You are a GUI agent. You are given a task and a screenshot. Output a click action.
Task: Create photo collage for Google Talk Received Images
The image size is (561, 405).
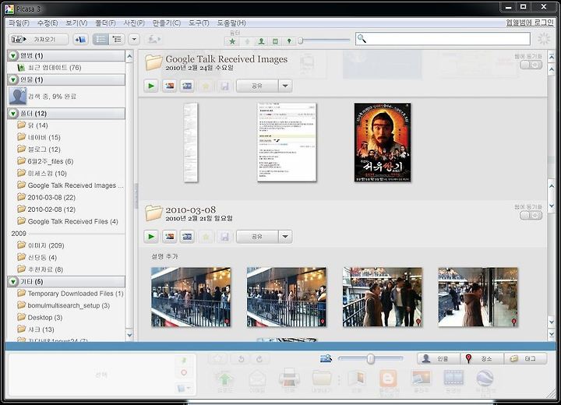(169, 86)
